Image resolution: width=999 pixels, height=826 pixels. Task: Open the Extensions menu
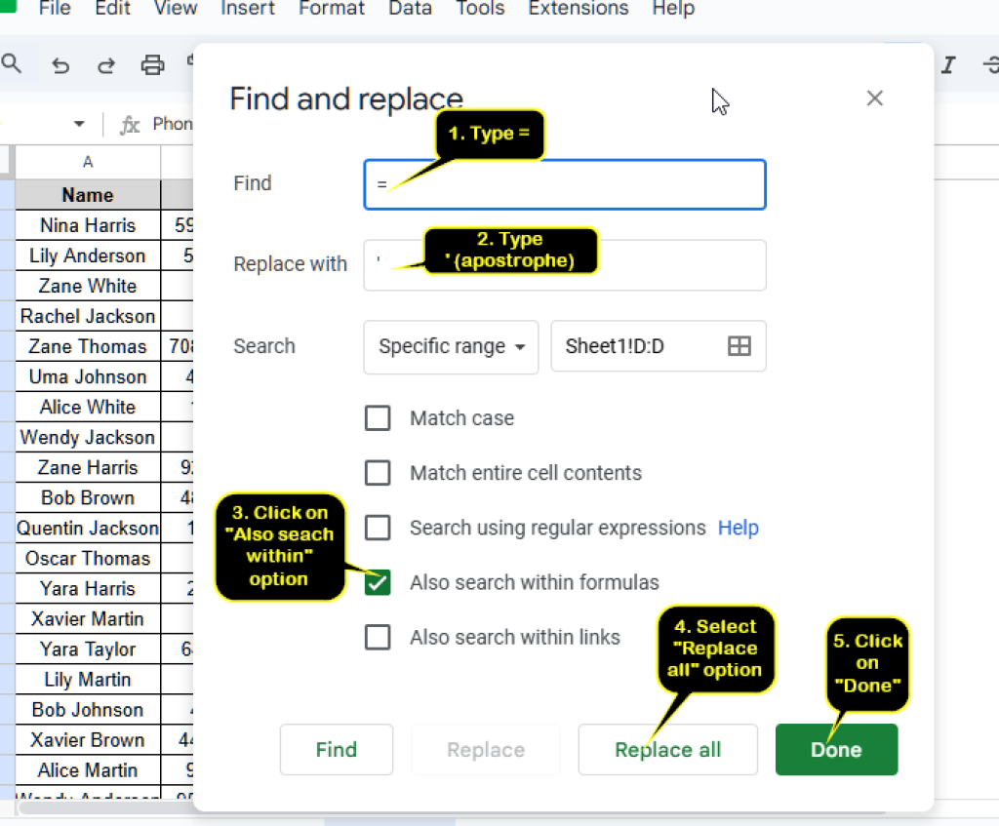(578, 9)
